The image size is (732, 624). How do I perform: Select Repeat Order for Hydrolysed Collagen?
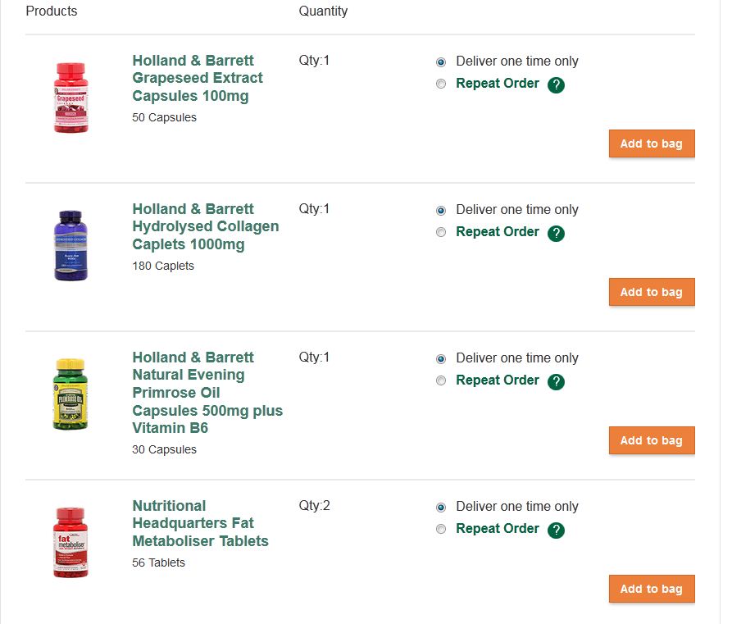(441, 232)
